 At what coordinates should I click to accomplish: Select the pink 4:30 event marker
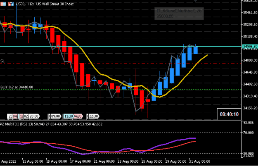pyautogui.click(x=78, y=116)
